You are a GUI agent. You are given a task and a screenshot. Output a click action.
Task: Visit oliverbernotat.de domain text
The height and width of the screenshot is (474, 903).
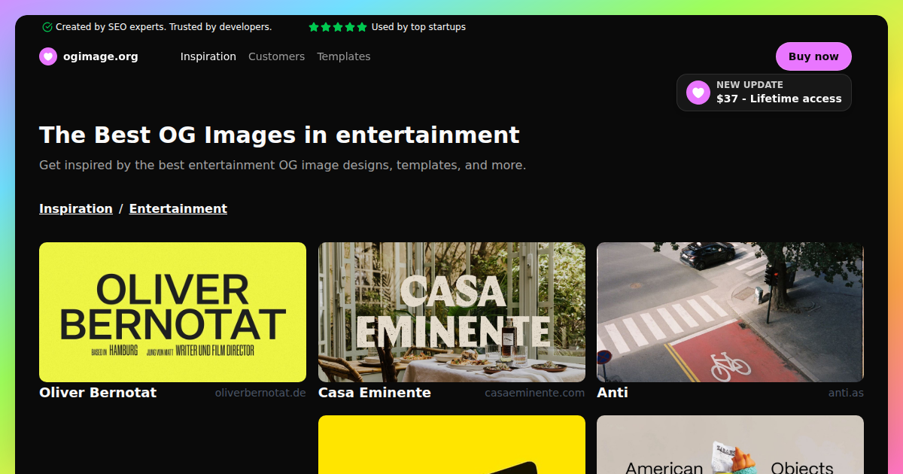tap(260, 393)
